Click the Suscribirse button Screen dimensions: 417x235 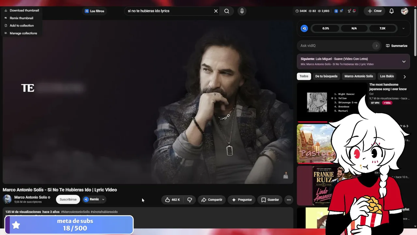coord(68,199)
